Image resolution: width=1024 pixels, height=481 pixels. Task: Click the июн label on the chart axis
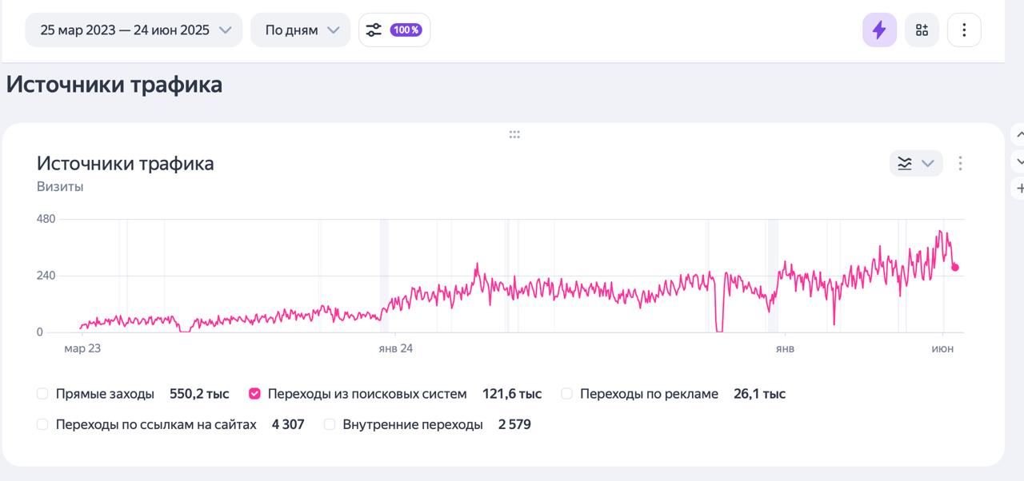(x=942, y=348)
